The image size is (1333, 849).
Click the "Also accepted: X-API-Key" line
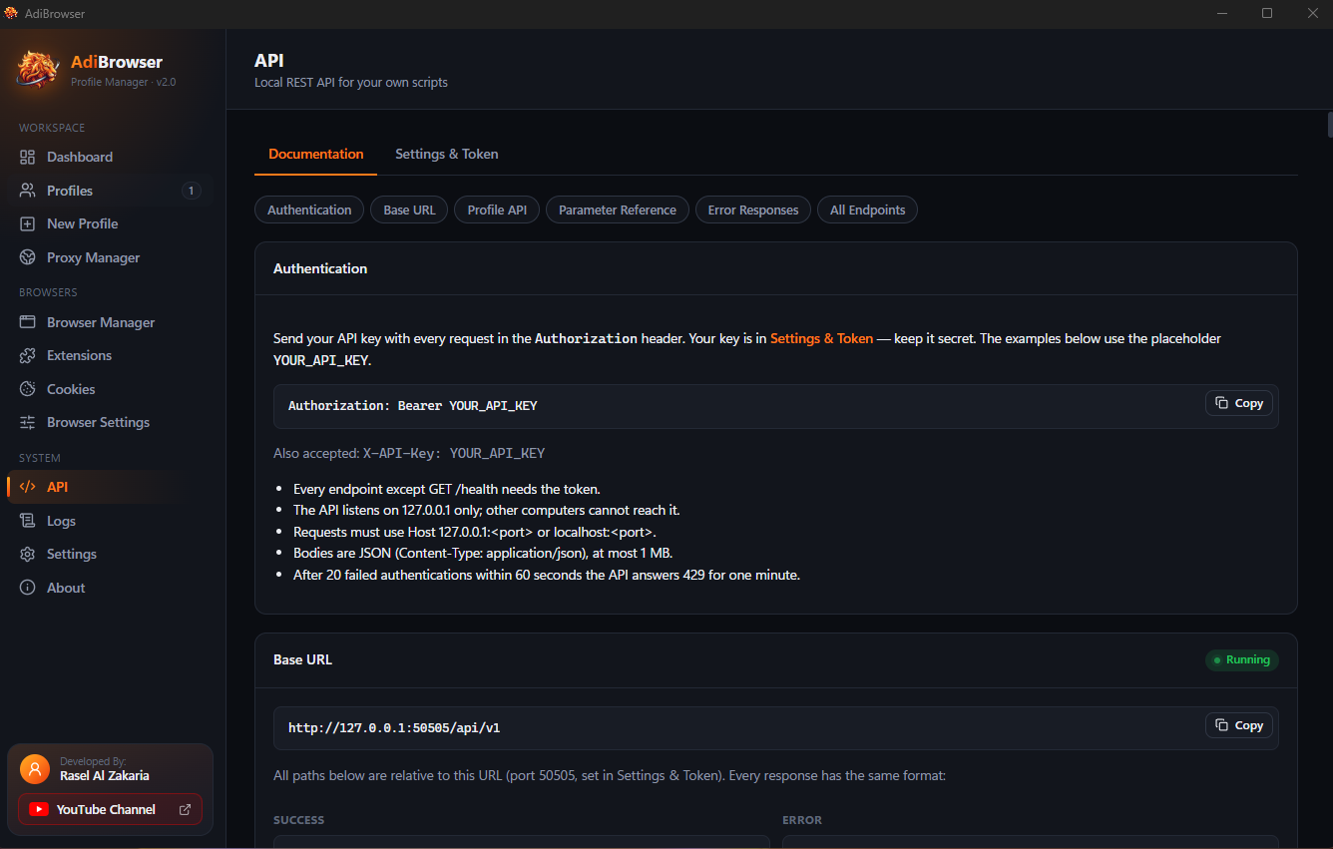409,453
